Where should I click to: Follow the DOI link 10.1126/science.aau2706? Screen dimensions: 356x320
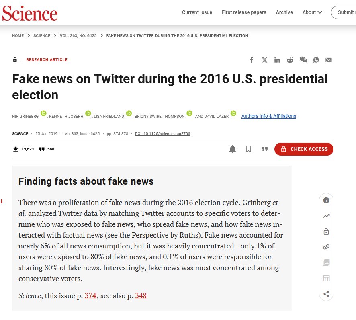163,134
